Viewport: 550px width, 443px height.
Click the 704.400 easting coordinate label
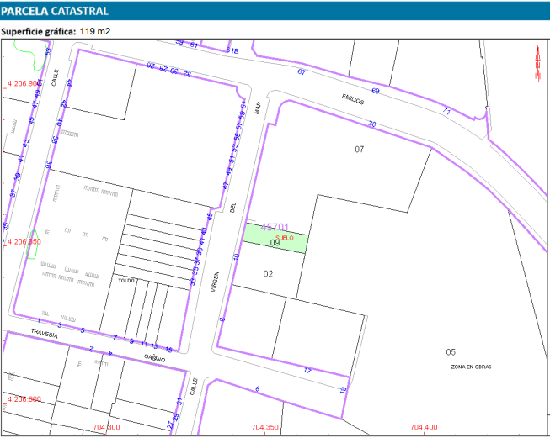[x=423, y=428]
